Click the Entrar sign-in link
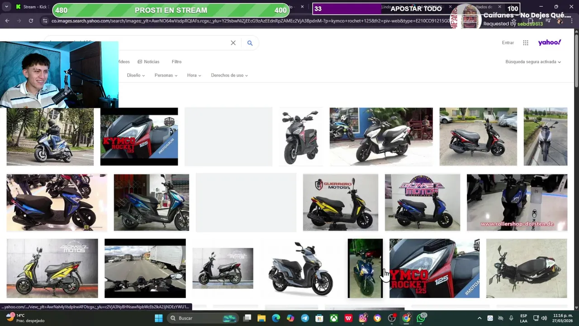Image resolution: width=579 pixels, height=326 pixels. coord(508,43)
